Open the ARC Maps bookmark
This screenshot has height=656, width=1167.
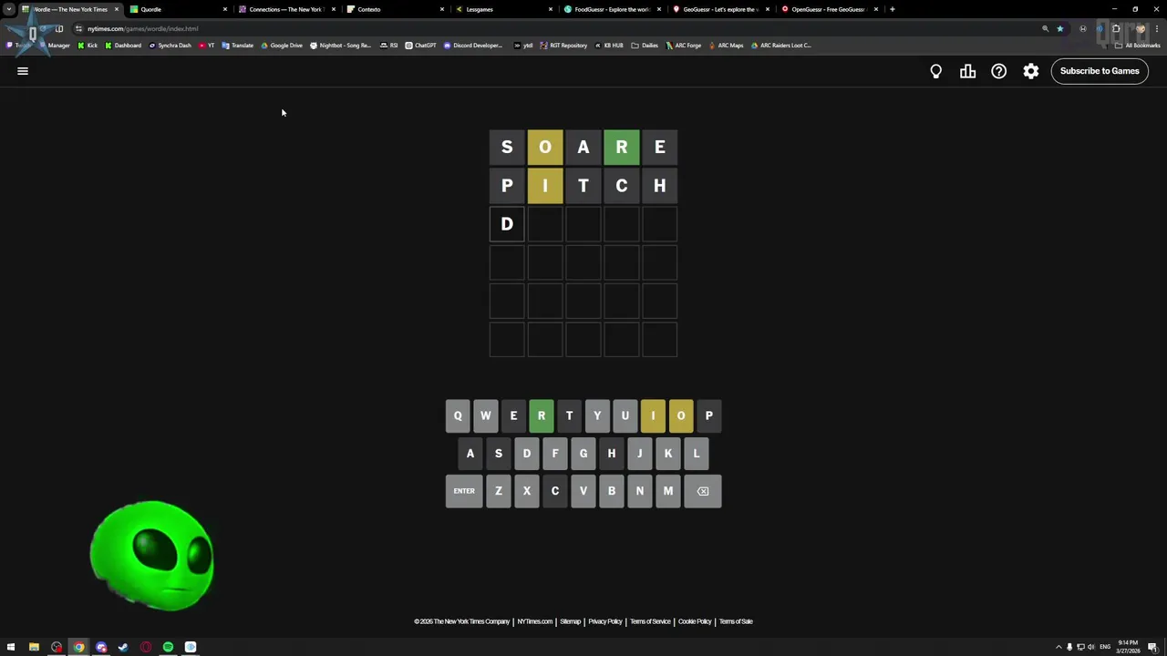point(726,45)
